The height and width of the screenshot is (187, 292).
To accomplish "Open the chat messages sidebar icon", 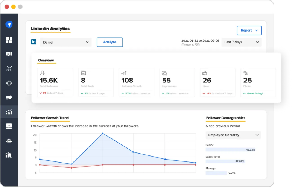I will click(9, 54).
